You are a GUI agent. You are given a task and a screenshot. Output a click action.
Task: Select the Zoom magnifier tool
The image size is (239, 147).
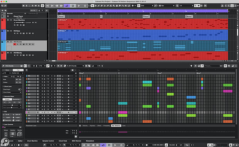(114, 6)
